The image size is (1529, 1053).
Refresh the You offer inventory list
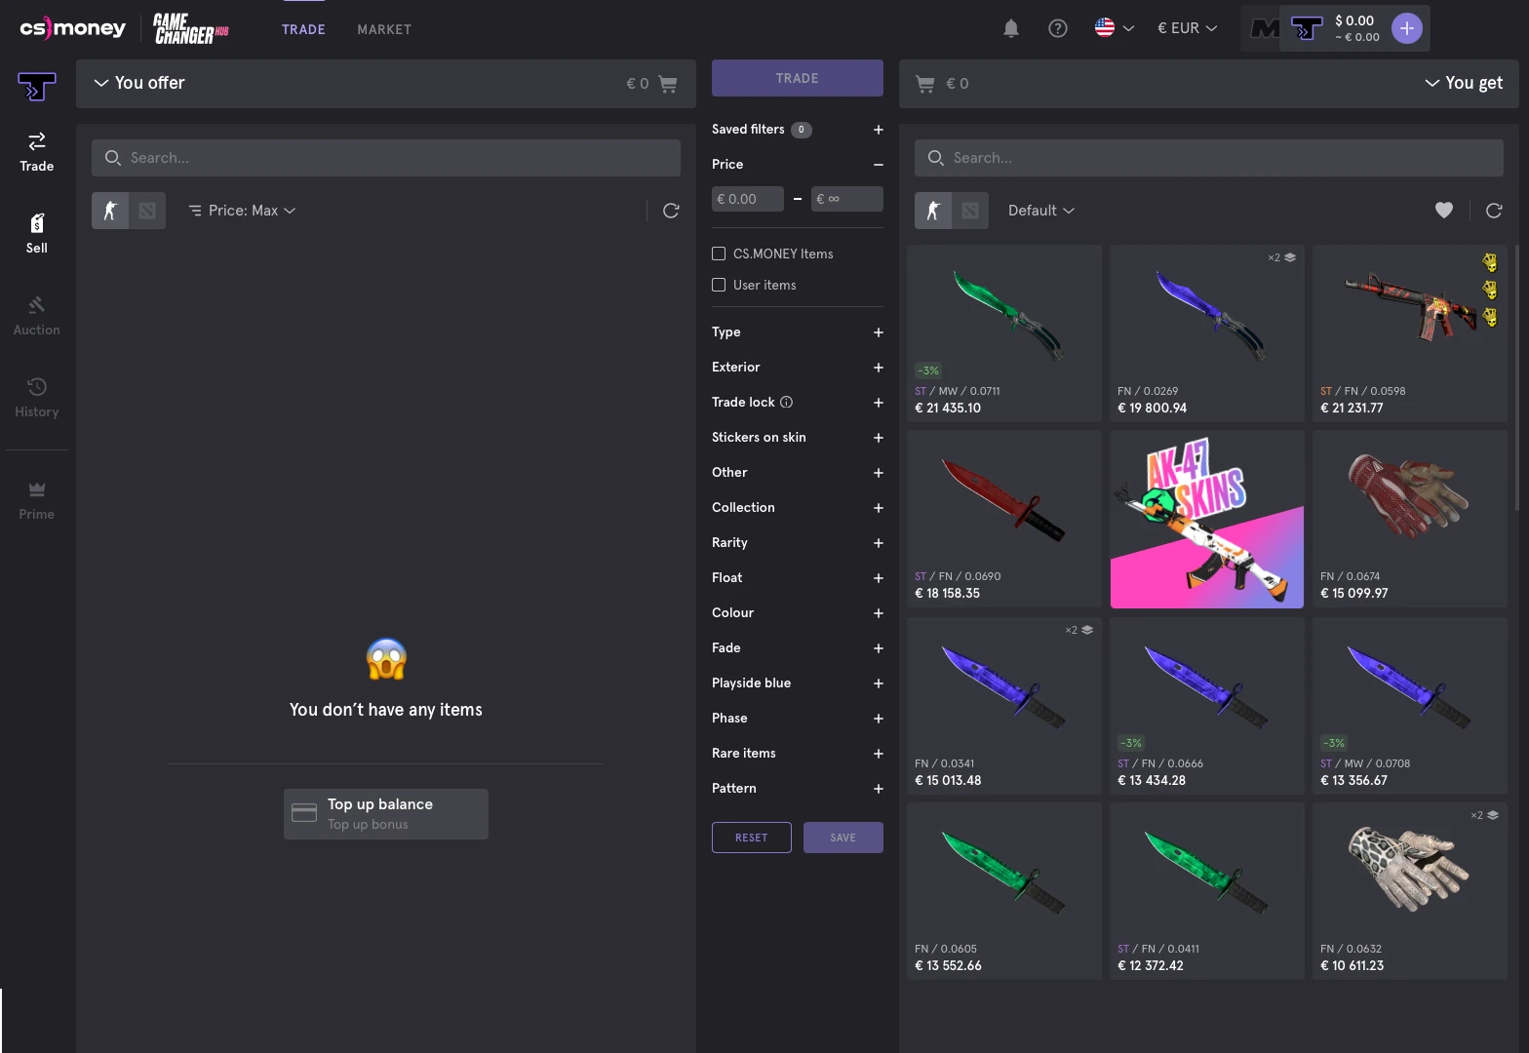point(671,211)
